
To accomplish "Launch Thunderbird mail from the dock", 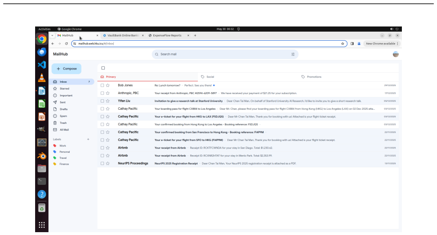I will [x=42, y=52].
